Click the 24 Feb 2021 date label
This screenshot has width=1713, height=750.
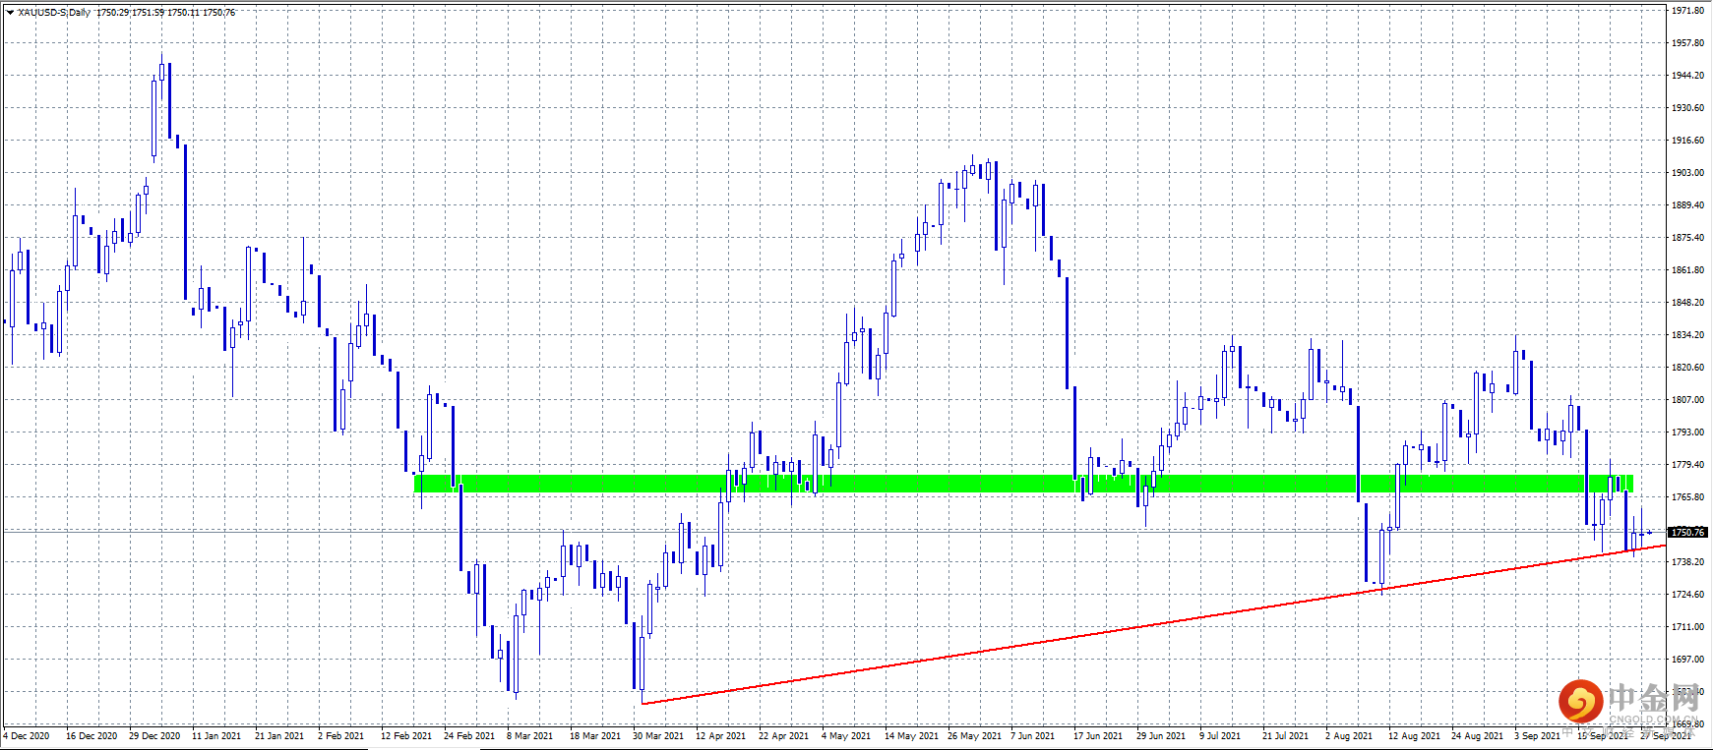[469, 735]
